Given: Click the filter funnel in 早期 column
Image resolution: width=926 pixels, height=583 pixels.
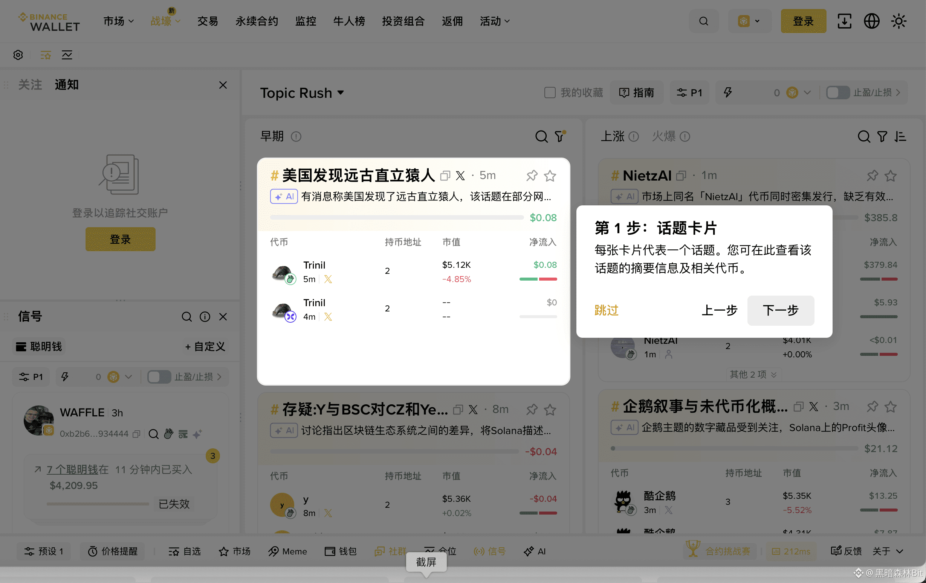Looking at the screenshot, I should (560, 136).
